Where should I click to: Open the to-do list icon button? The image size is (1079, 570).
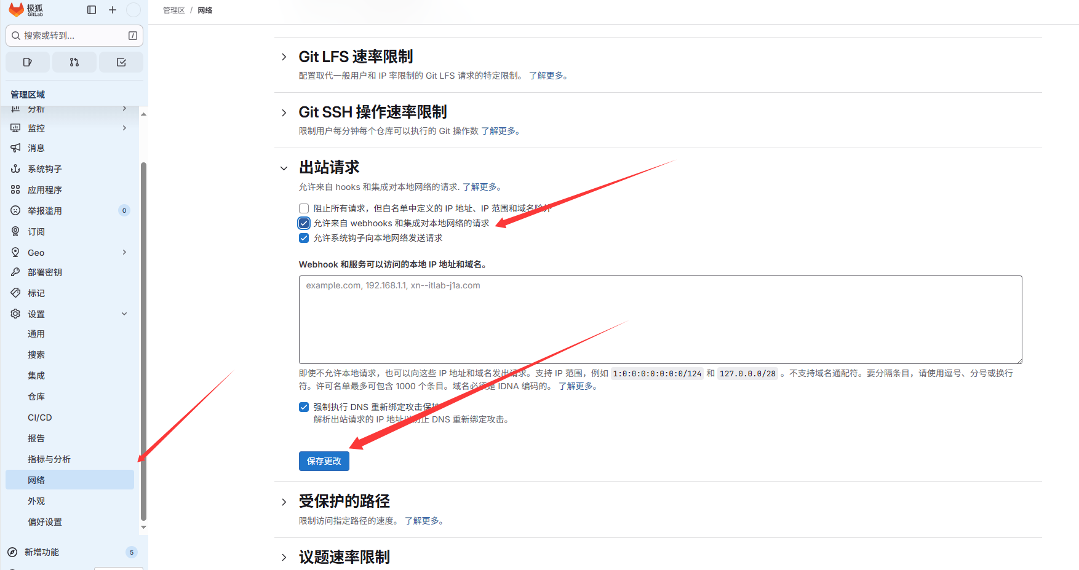(121, 62)
